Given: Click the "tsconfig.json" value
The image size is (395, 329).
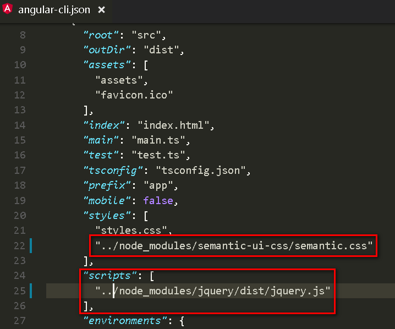Looking at the screenshot, I should click(x=200, y=171).
